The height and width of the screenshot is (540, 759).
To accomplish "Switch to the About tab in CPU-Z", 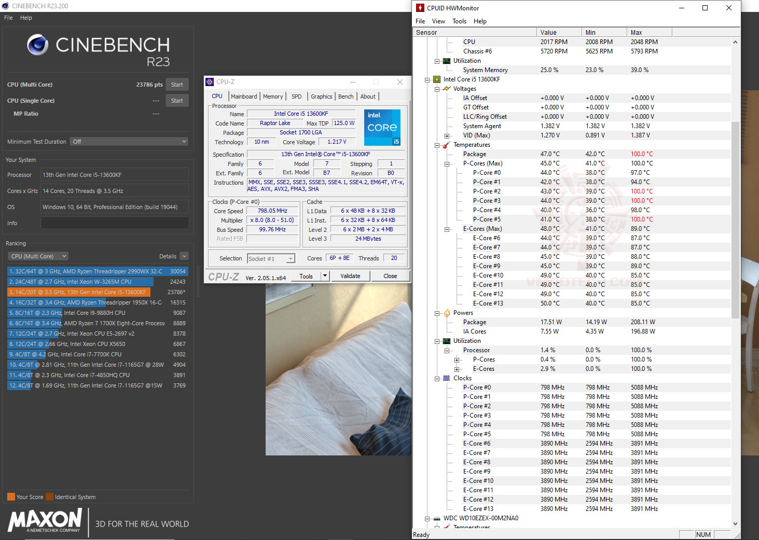I will tap(368, 96).
